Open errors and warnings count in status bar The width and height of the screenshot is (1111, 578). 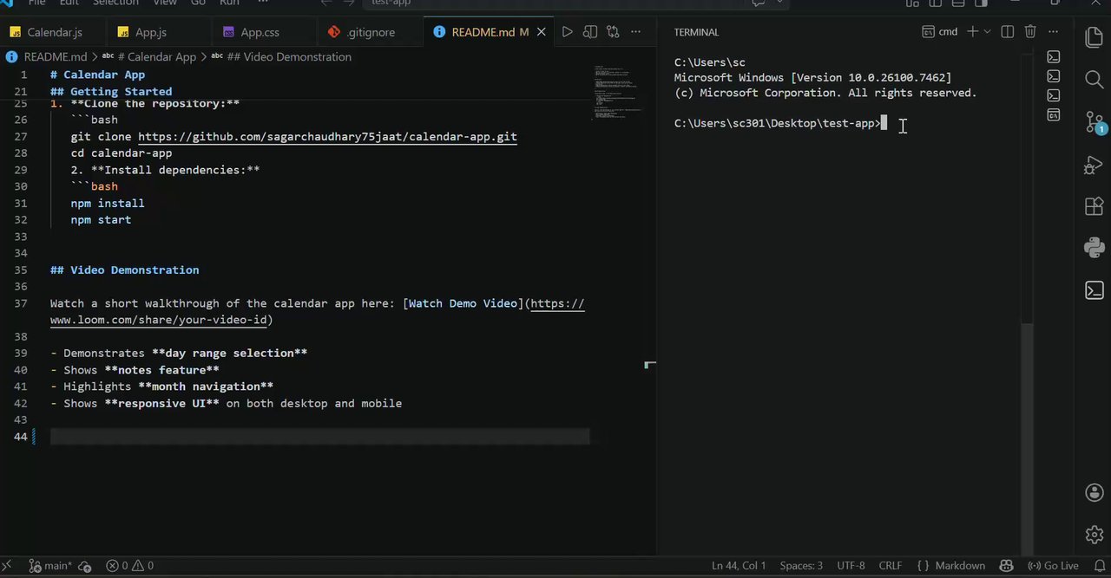129,566
